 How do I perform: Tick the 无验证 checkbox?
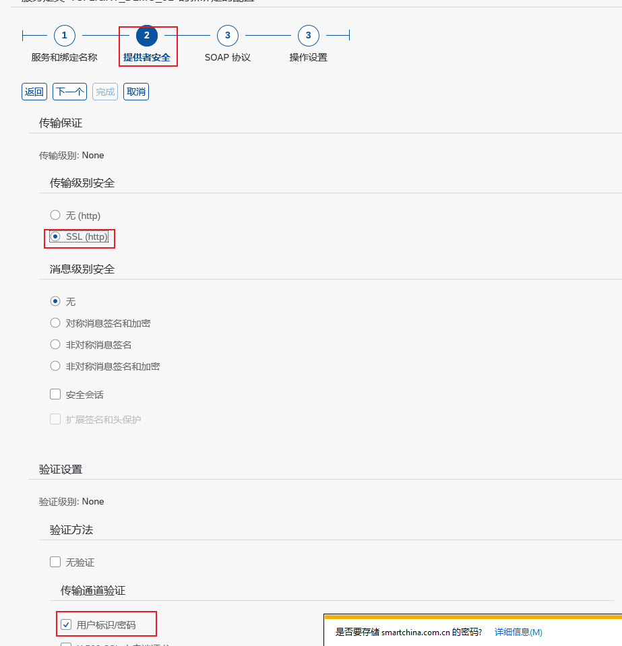coord(55,562)
